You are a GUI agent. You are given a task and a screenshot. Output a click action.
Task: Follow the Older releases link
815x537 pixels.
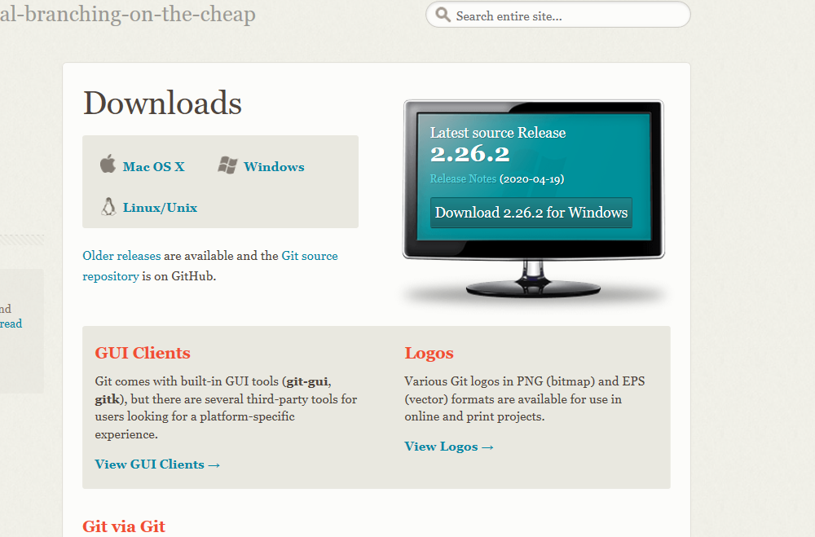click(121, 256)
